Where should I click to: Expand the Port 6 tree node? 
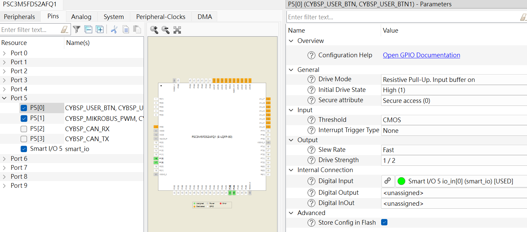pos(4,159)
